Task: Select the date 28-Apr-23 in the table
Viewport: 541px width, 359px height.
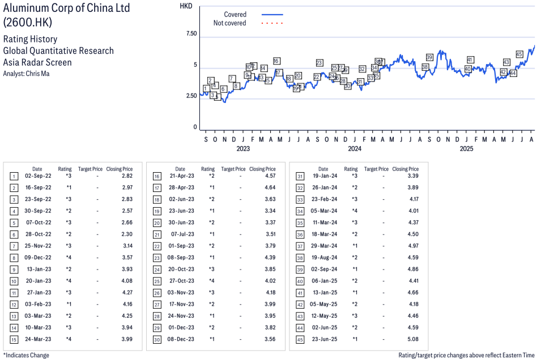Action: click(x=181, y=187)
